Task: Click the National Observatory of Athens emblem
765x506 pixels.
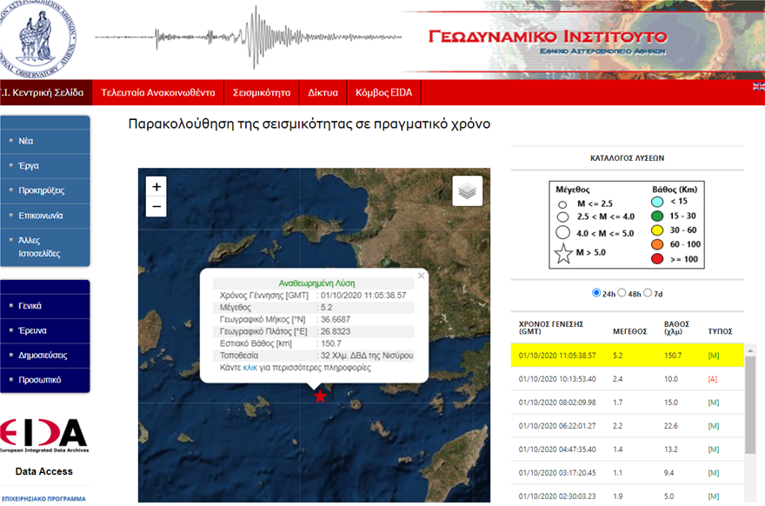Action: (37, 38)
